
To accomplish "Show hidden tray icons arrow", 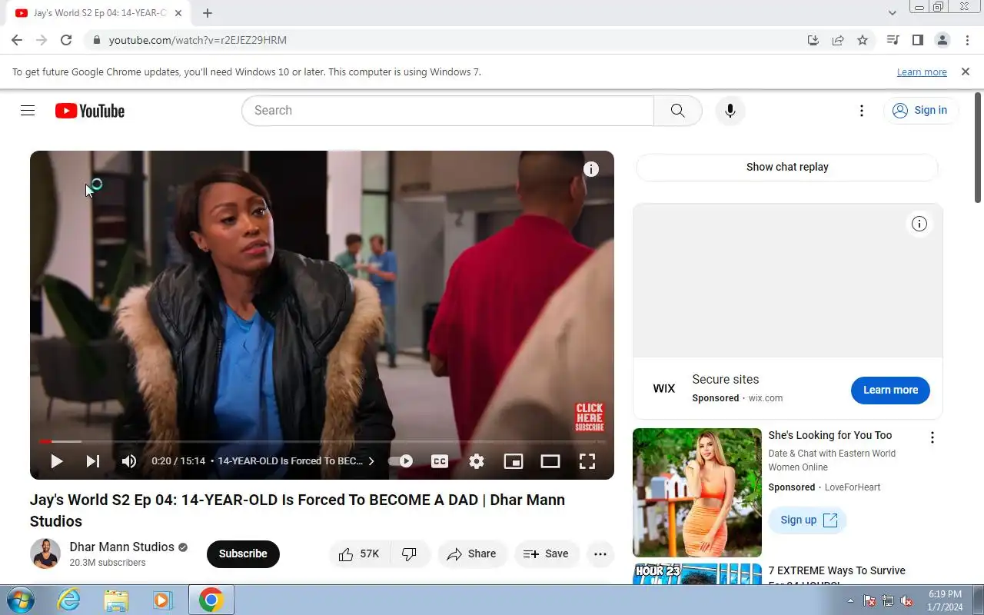I will pos(850,600).
